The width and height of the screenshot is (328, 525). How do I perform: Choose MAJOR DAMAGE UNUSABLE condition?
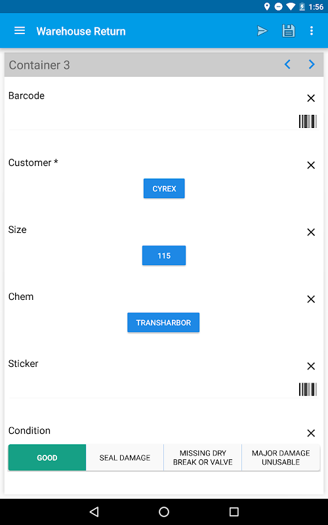tap(281, 457)
